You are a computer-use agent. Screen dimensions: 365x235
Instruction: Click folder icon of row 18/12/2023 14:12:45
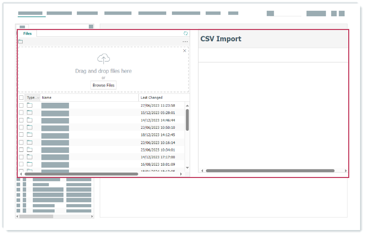pyautogui.click(x=30, y=134)
